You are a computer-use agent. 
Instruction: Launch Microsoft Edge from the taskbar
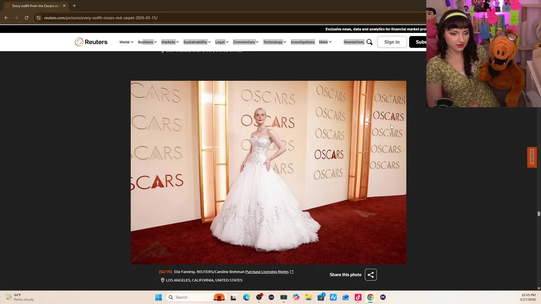pyautogui.click(x=246, y=297)
